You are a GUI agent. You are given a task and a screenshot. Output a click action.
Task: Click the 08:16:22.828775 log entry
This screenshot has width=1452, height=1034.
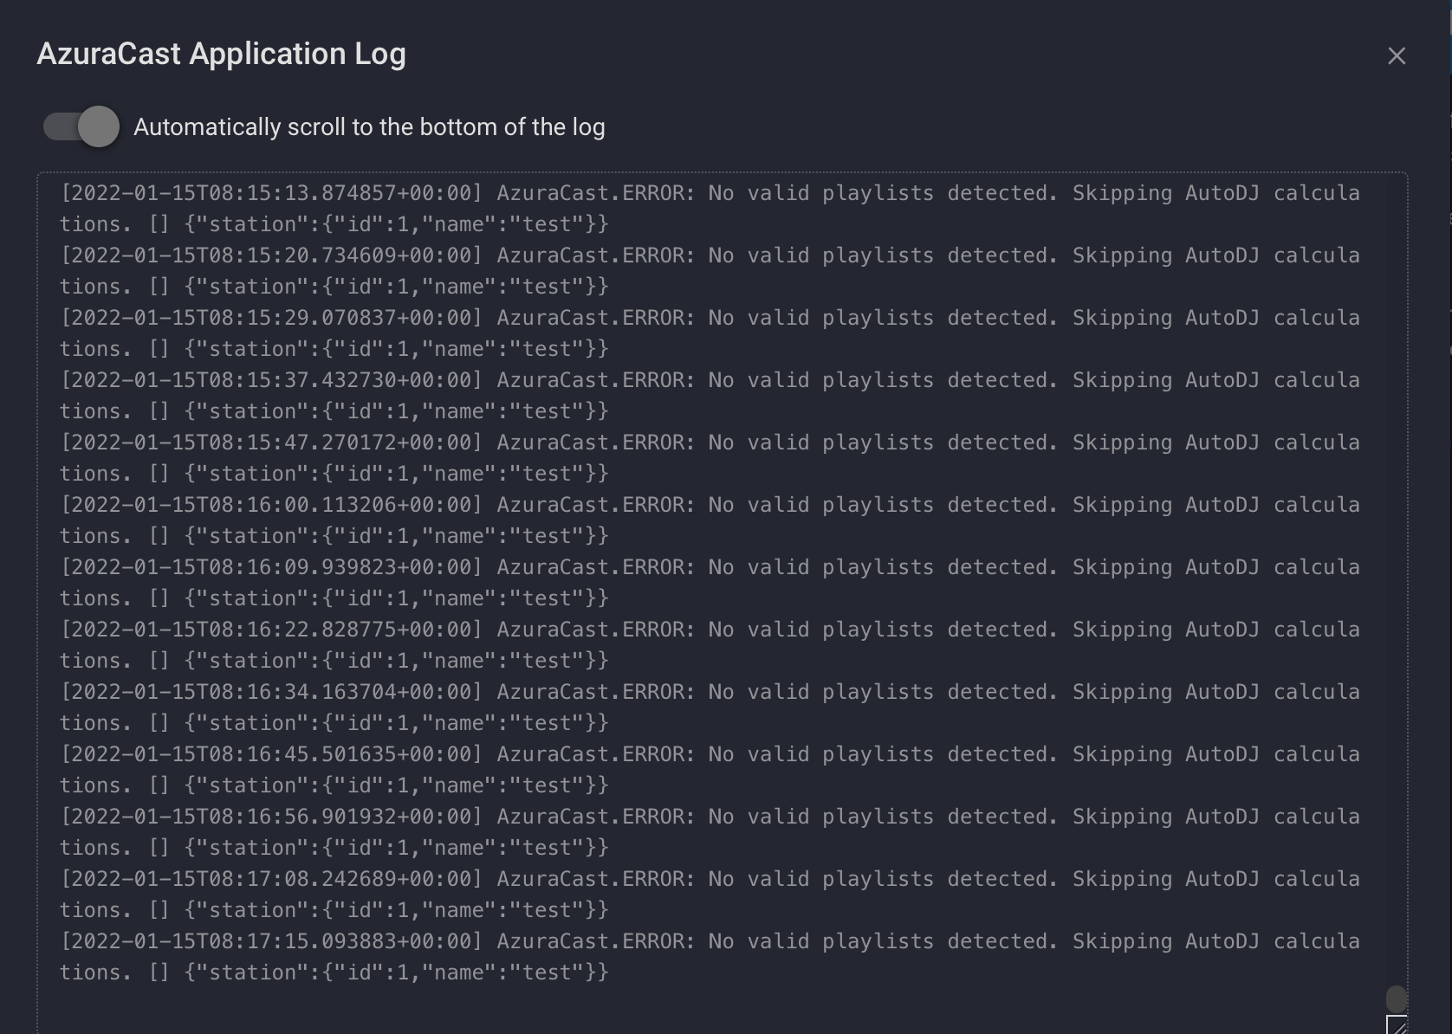click(x=271, y=629)
